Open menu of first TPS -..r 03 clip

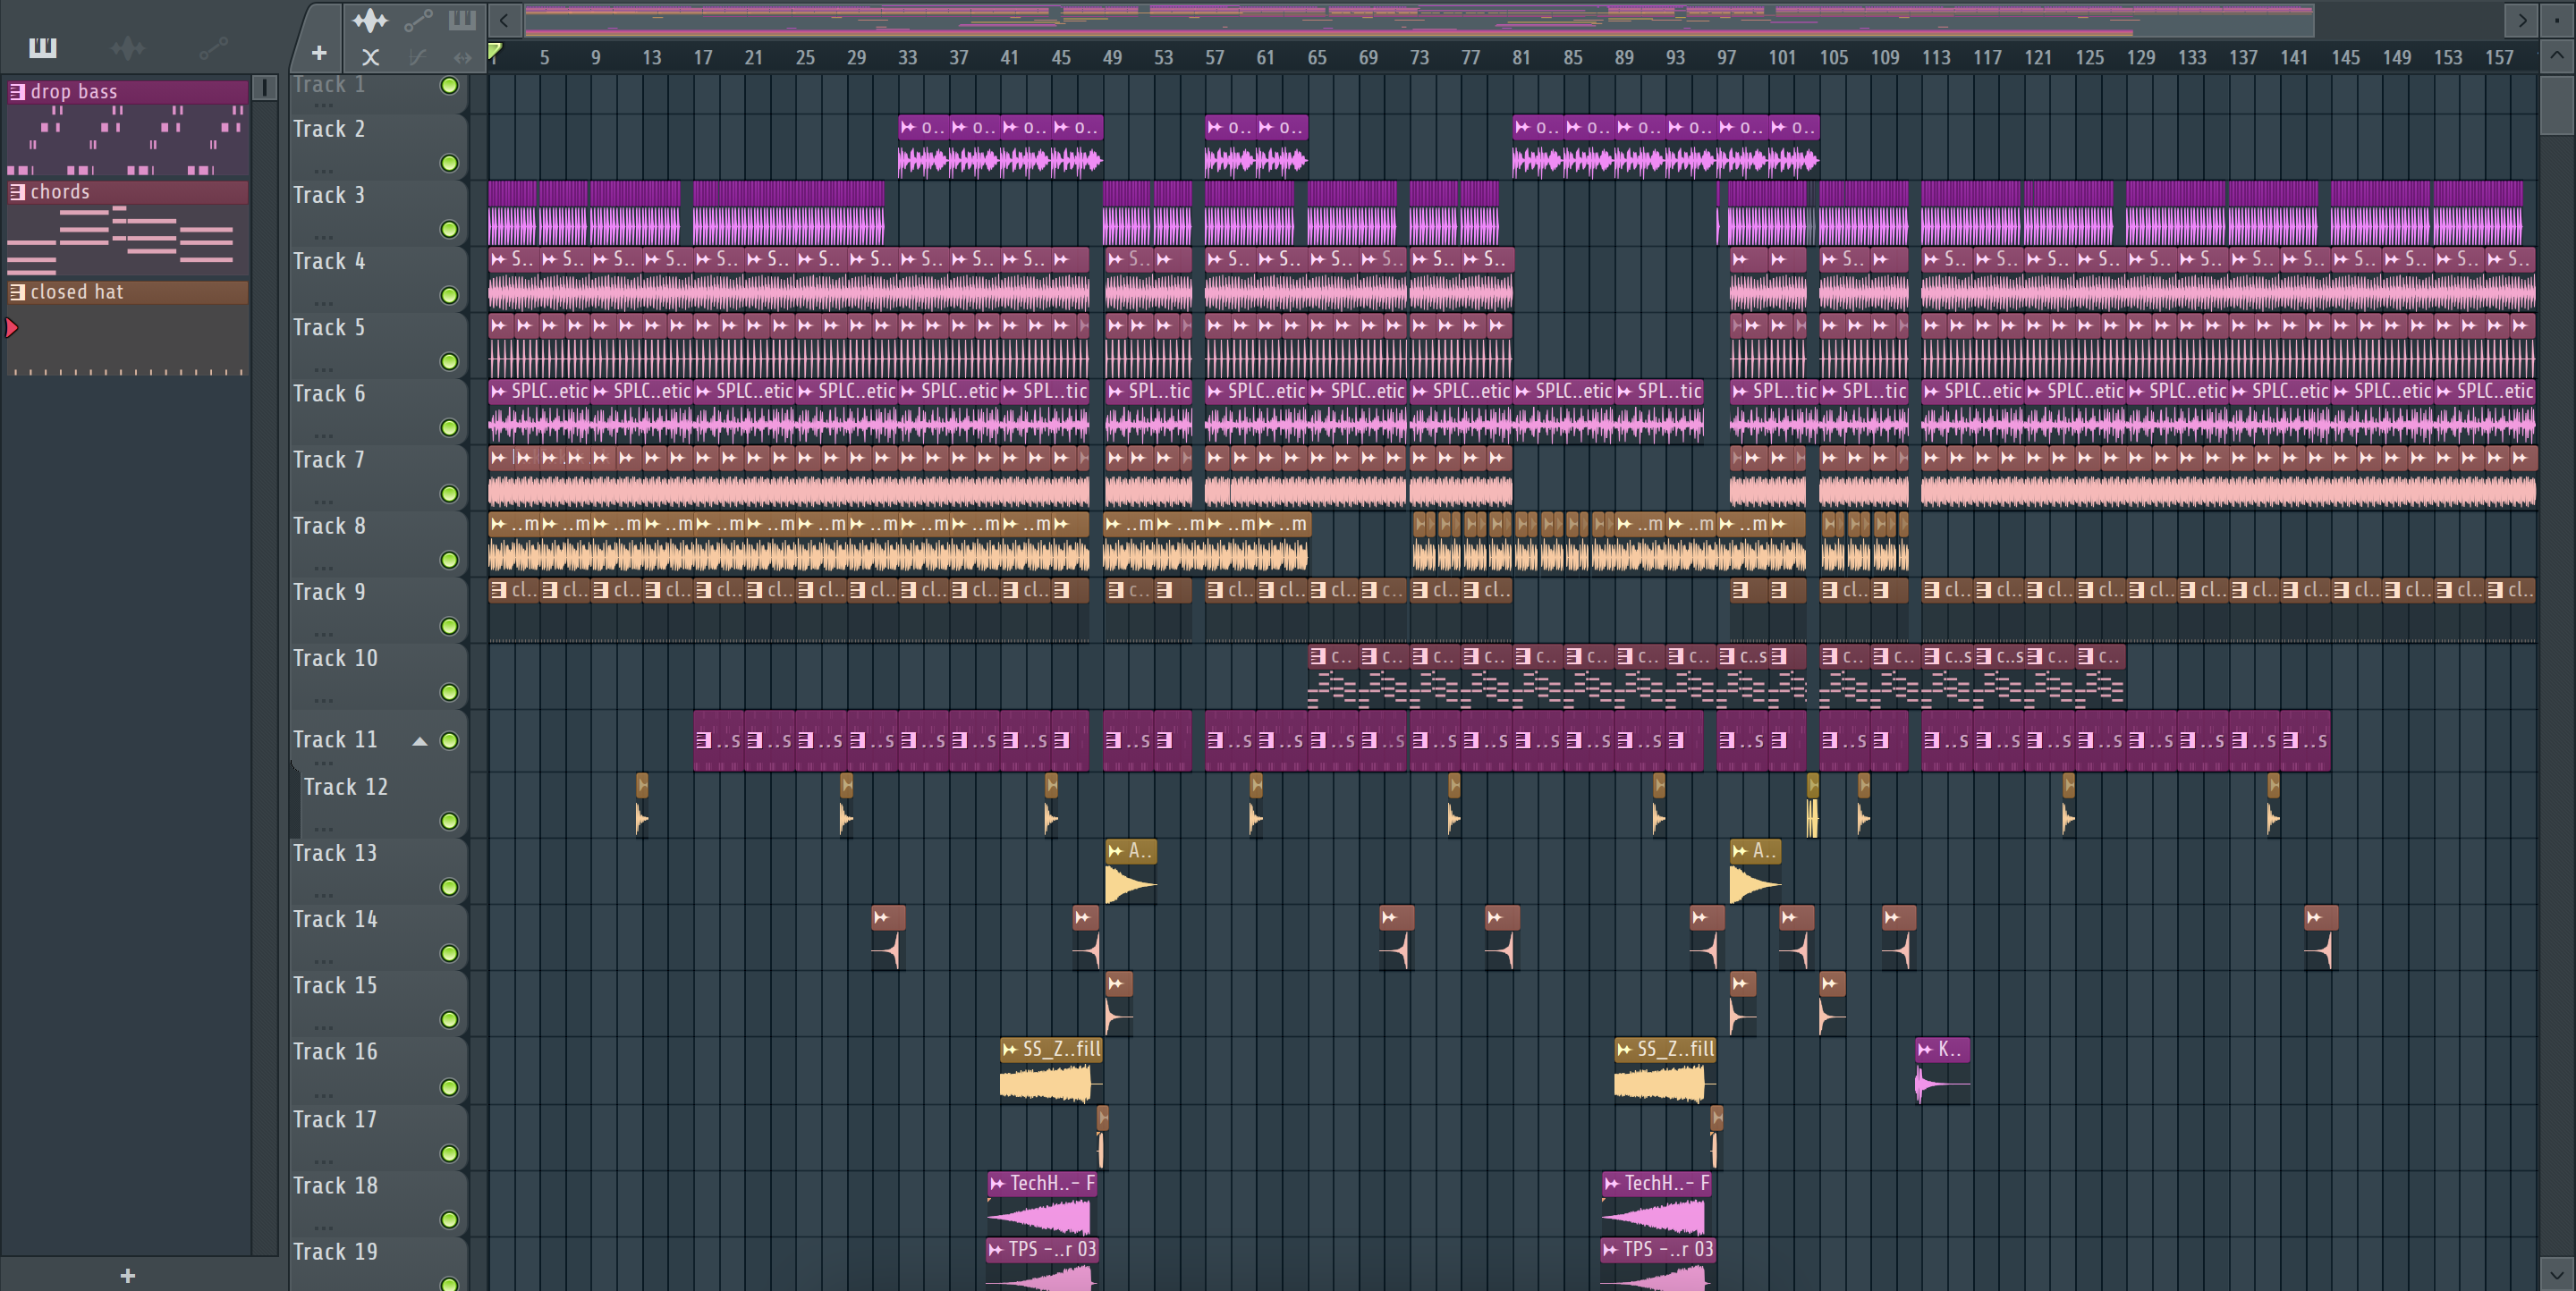point(996,1249)
